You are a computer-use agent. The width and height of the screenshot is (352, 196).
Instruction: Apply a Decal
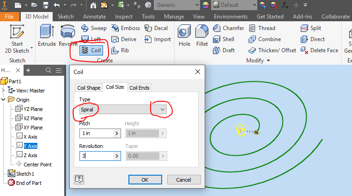(156, 28)
